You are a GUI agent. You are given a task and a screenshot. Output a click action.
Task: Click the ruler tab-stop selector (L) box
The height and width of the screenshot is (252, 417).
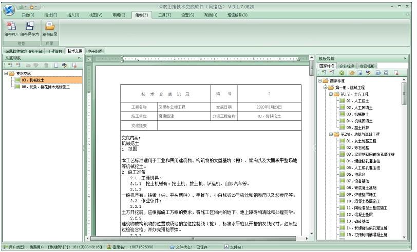89,59
